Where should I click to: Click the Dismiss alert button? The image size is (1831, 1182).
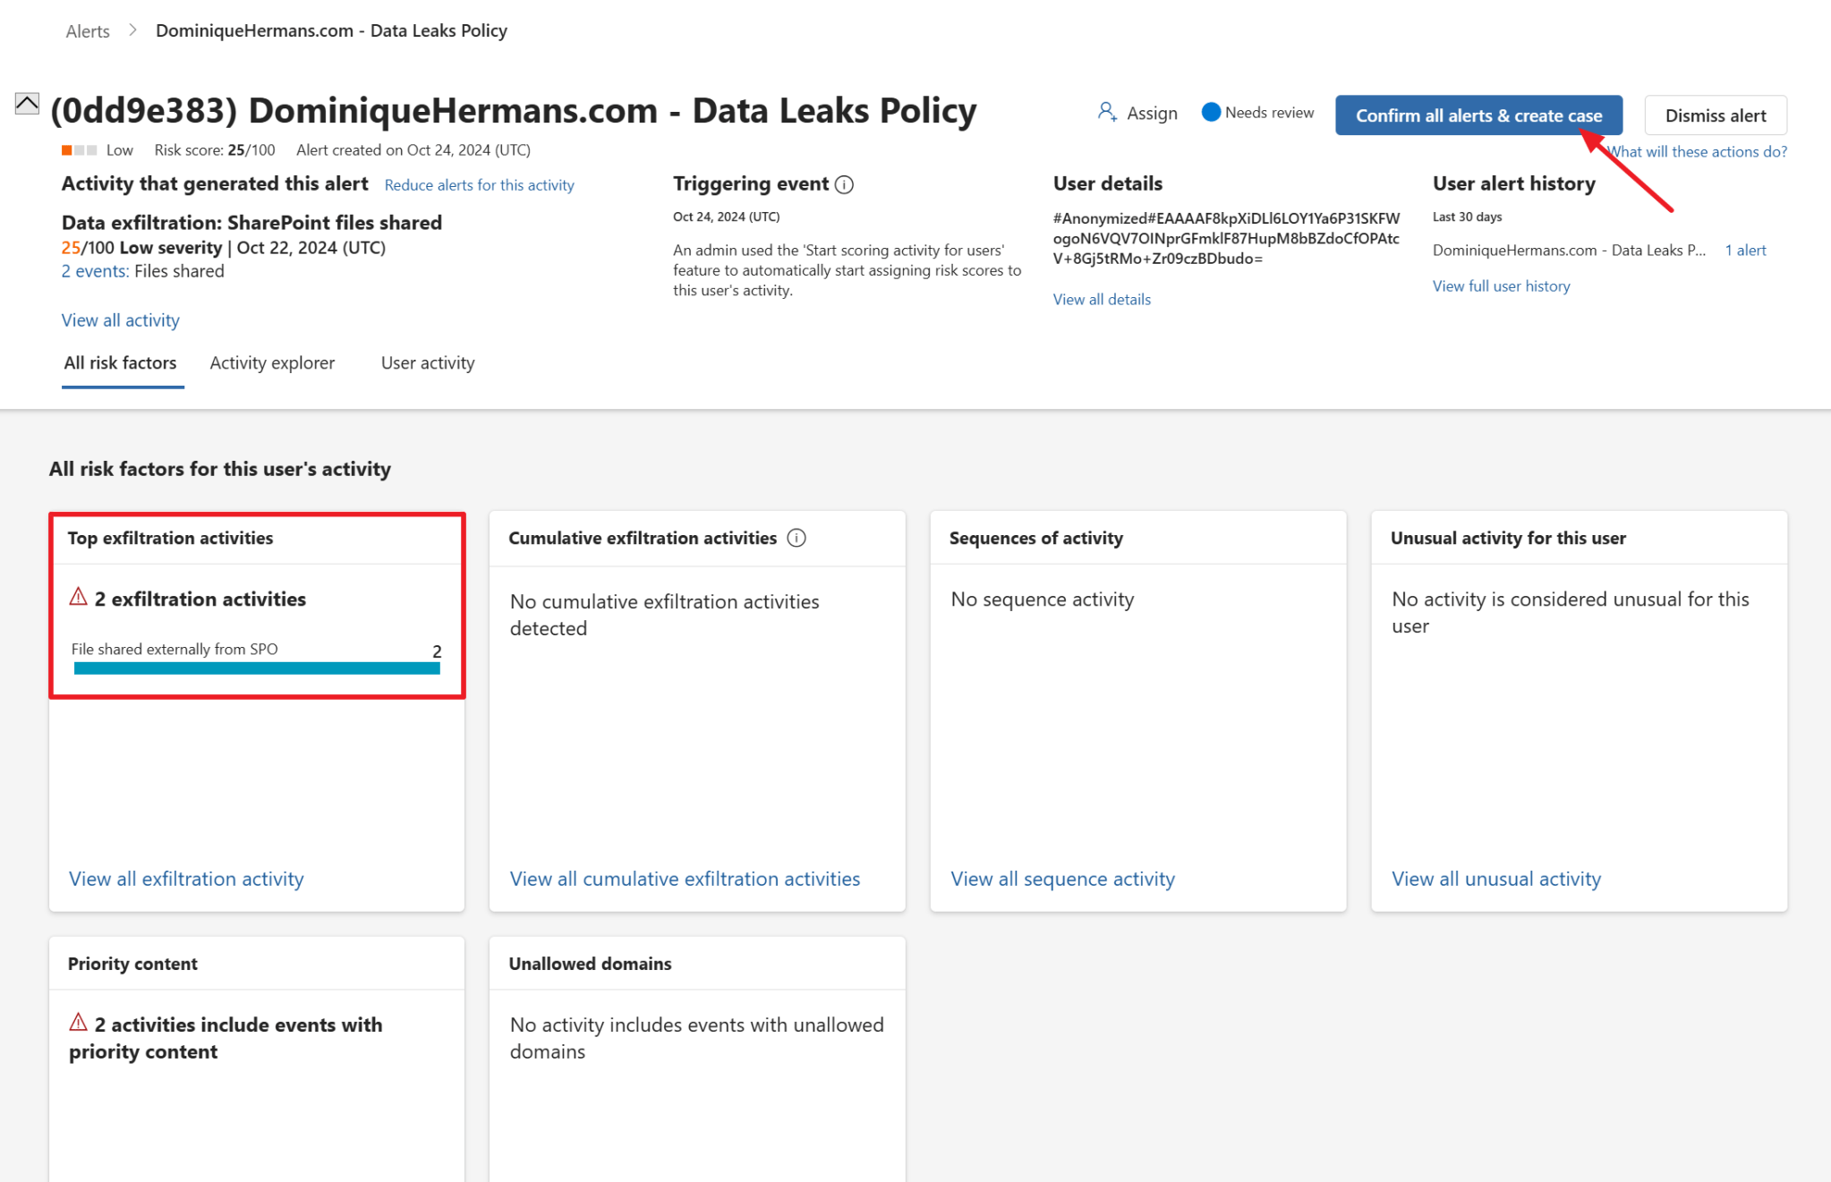pos(1714,115)
